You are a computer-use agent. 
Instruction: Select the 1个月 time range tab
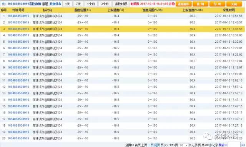pyautogui.click(x=91, y=4)
